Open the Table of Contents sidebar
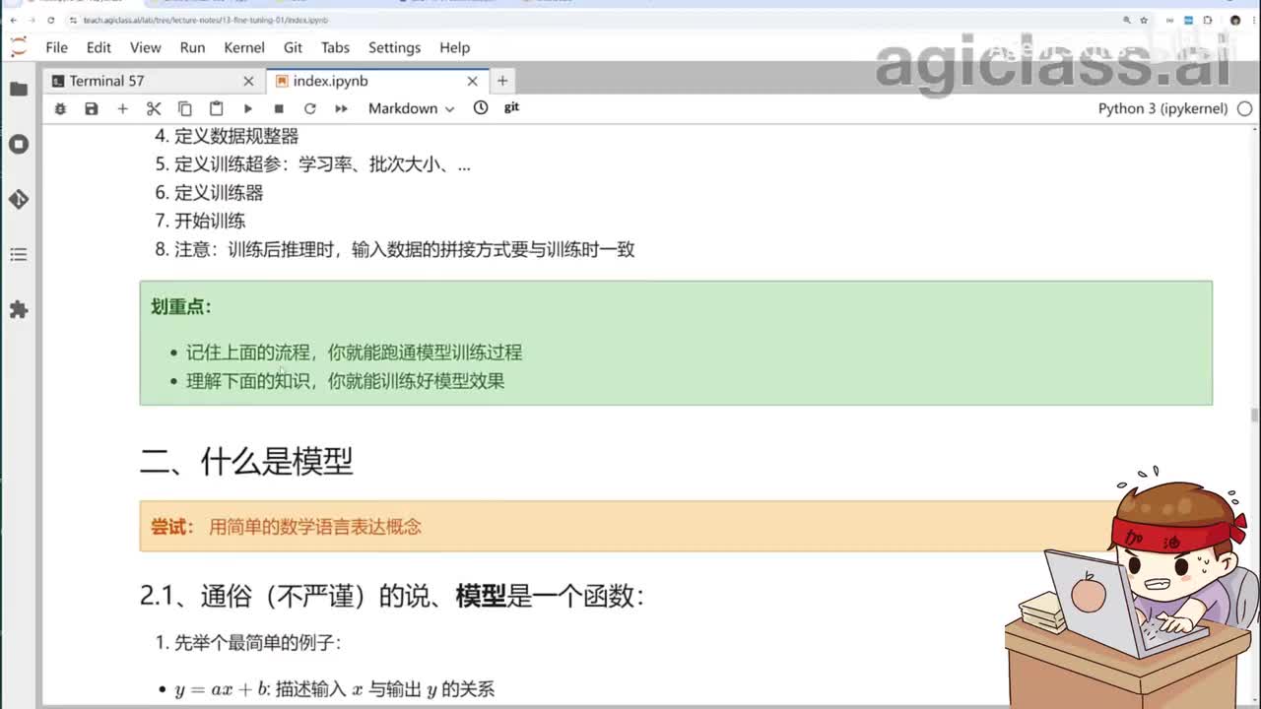The height and width of the screenshot is (709, 1261). [x=18, y=254]
